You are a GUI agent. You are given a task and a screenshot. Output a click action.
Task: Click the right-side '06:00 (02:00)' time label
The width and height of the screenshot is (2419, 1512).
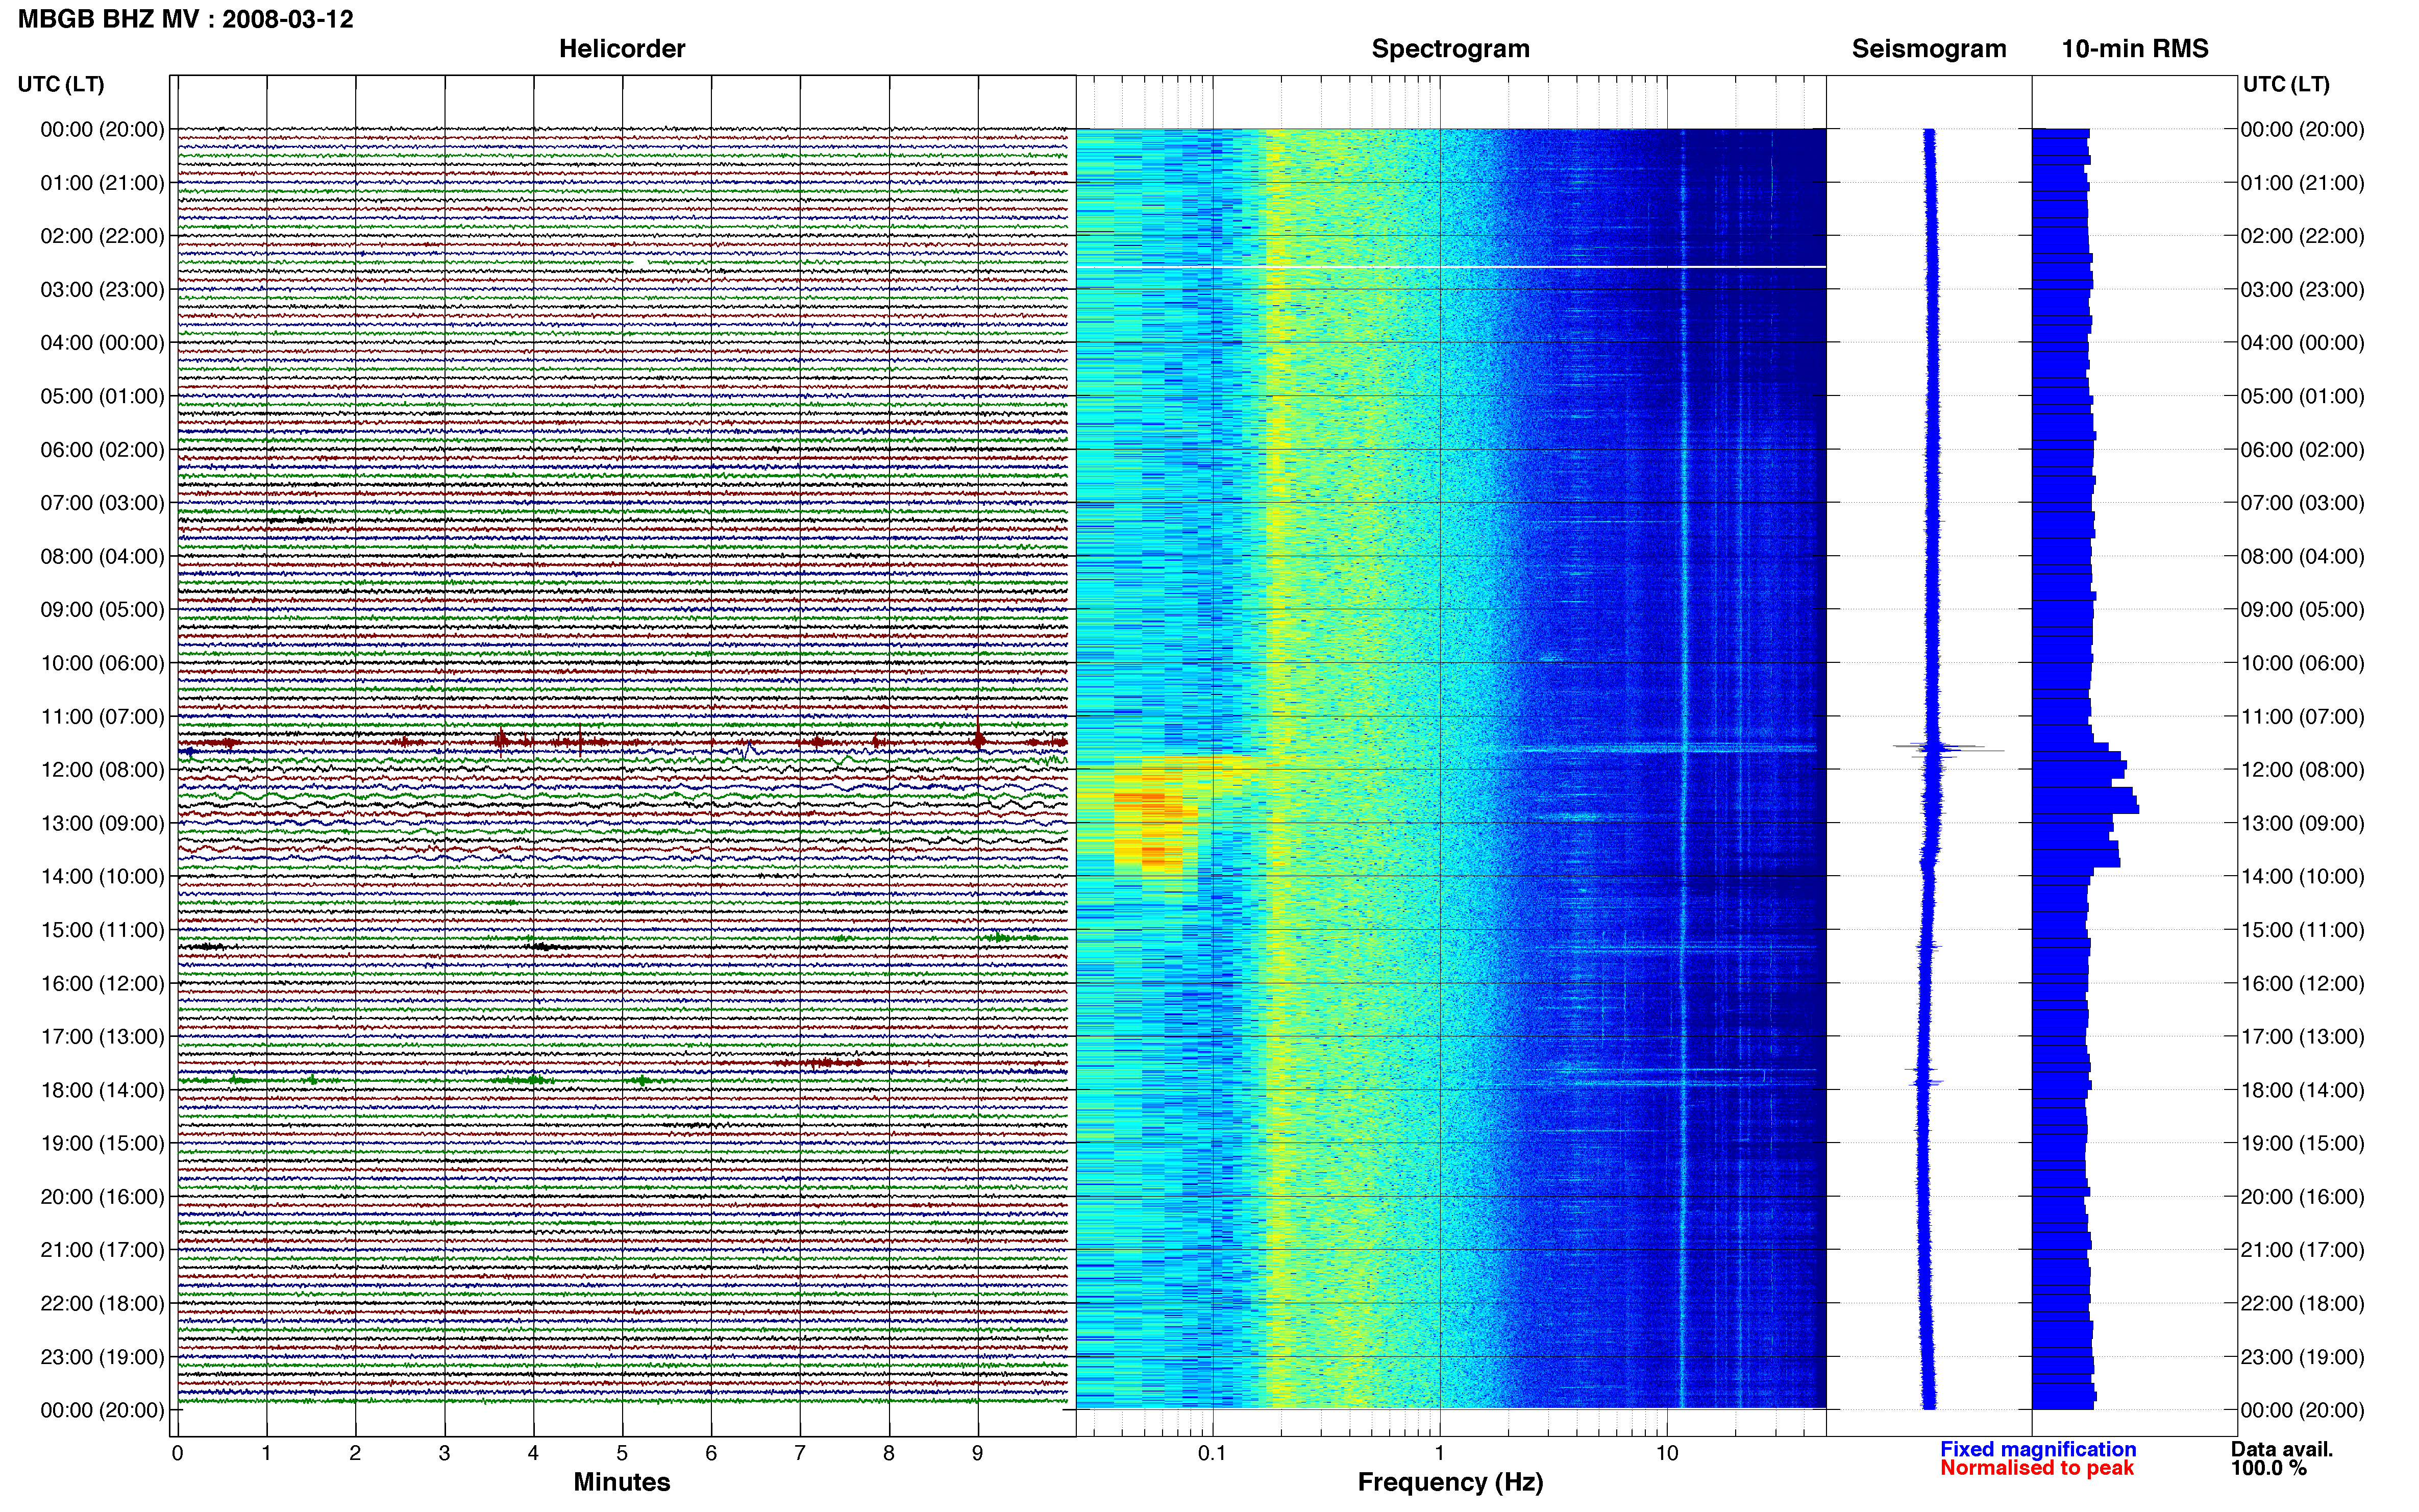pyautogui.click(x=2302, y=450)
